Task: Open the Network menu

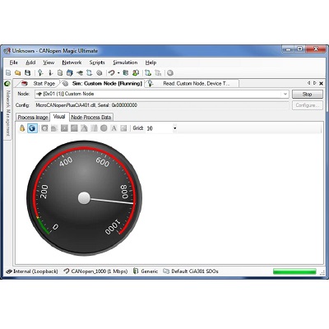Action: (x=72, y=63)
